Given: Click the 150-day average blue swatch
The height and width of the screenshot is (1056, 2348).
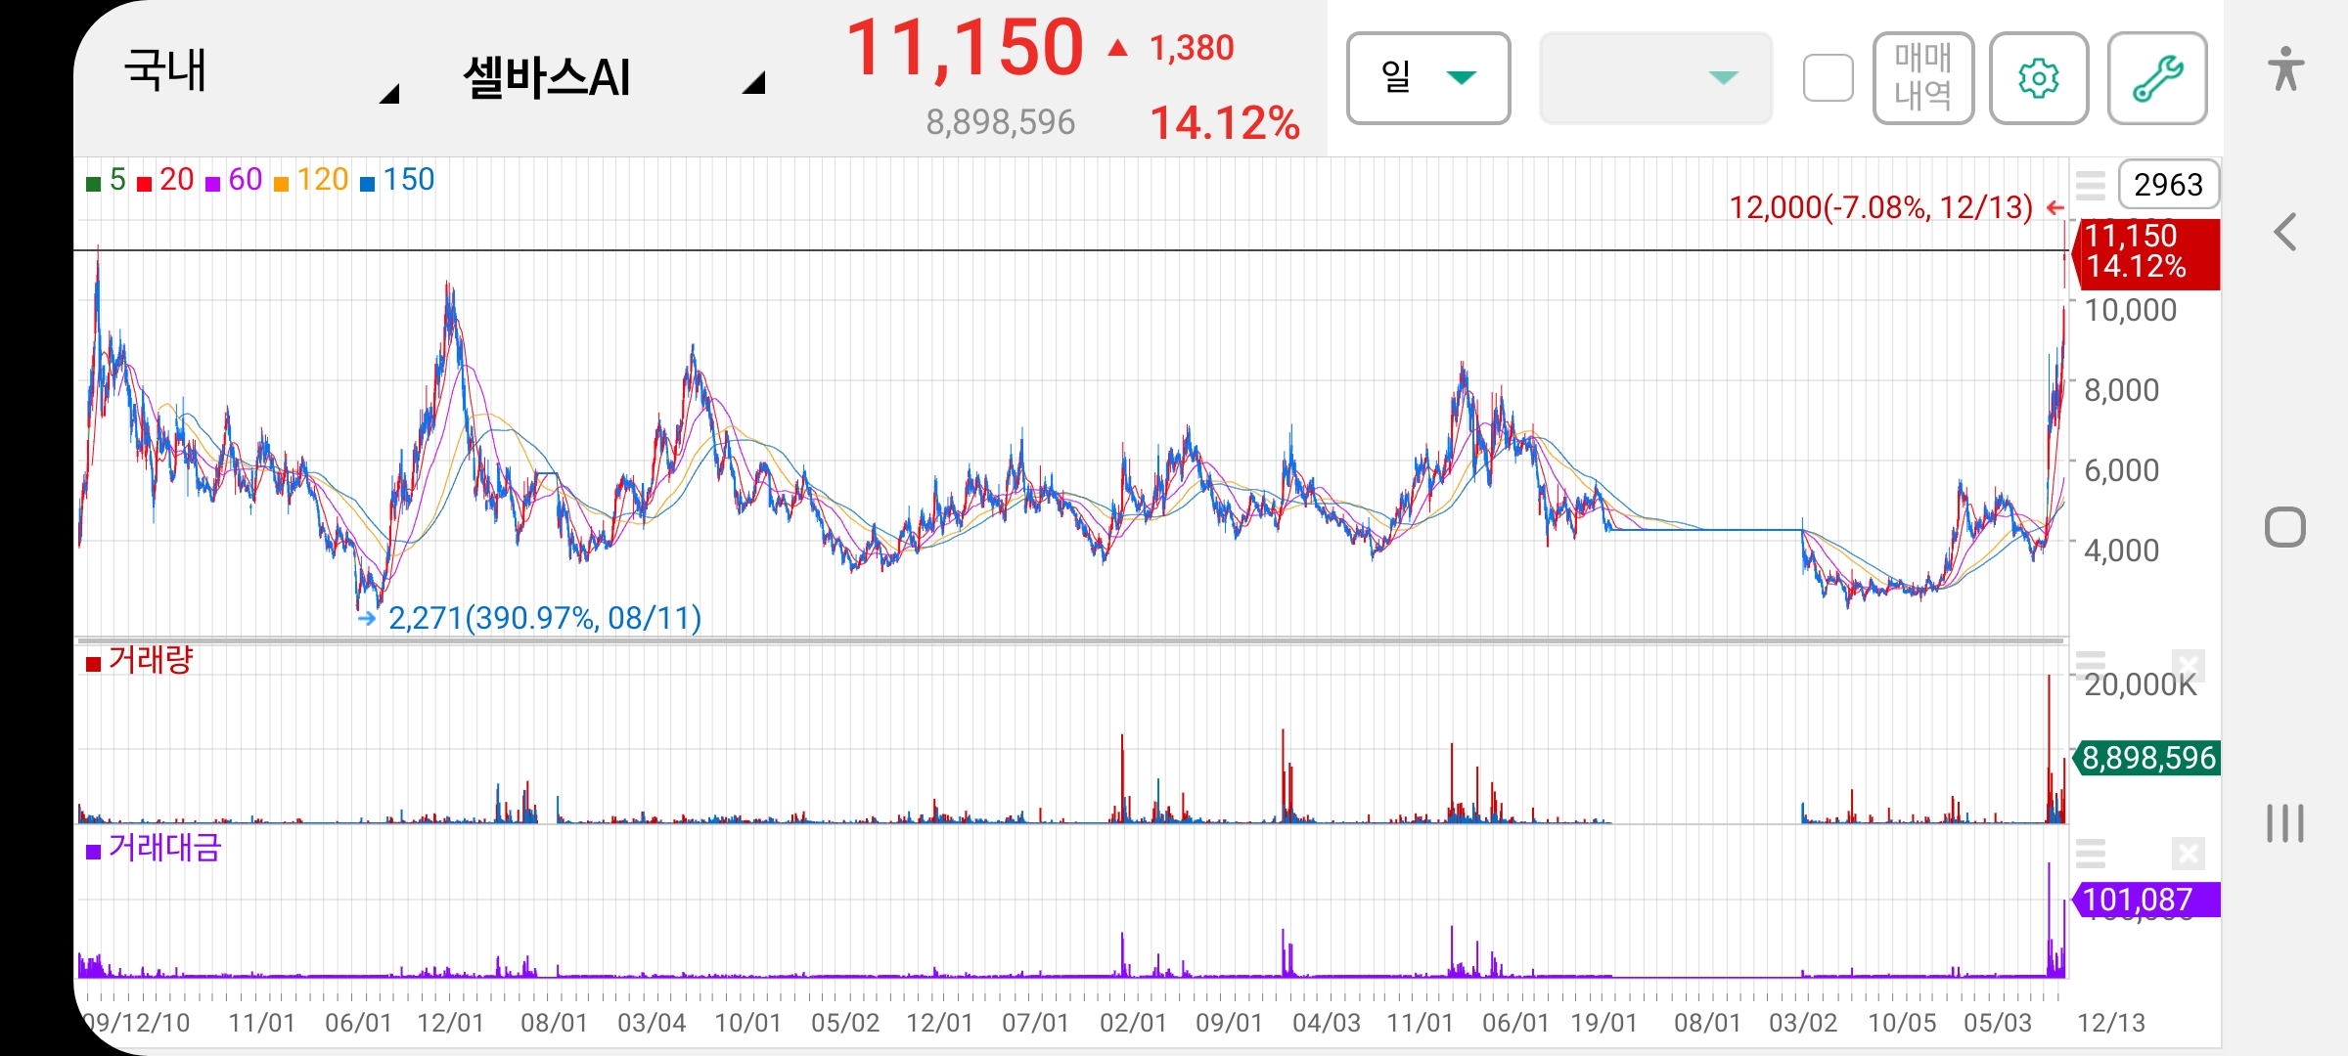Looking at the screenshot, I should point(368,183).
